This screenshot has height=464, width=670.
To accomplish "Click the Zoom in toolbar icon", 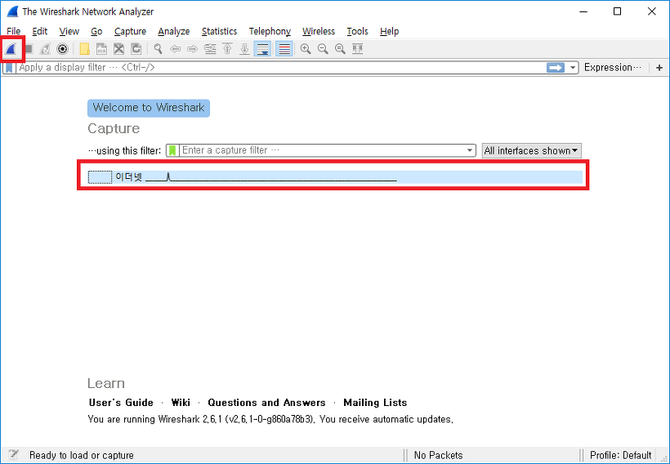I will pos(306,49).
